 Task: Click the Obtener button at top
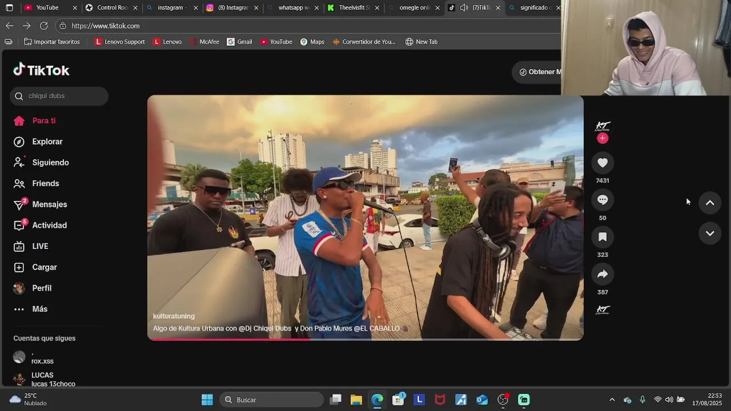(x=537, y=72)
